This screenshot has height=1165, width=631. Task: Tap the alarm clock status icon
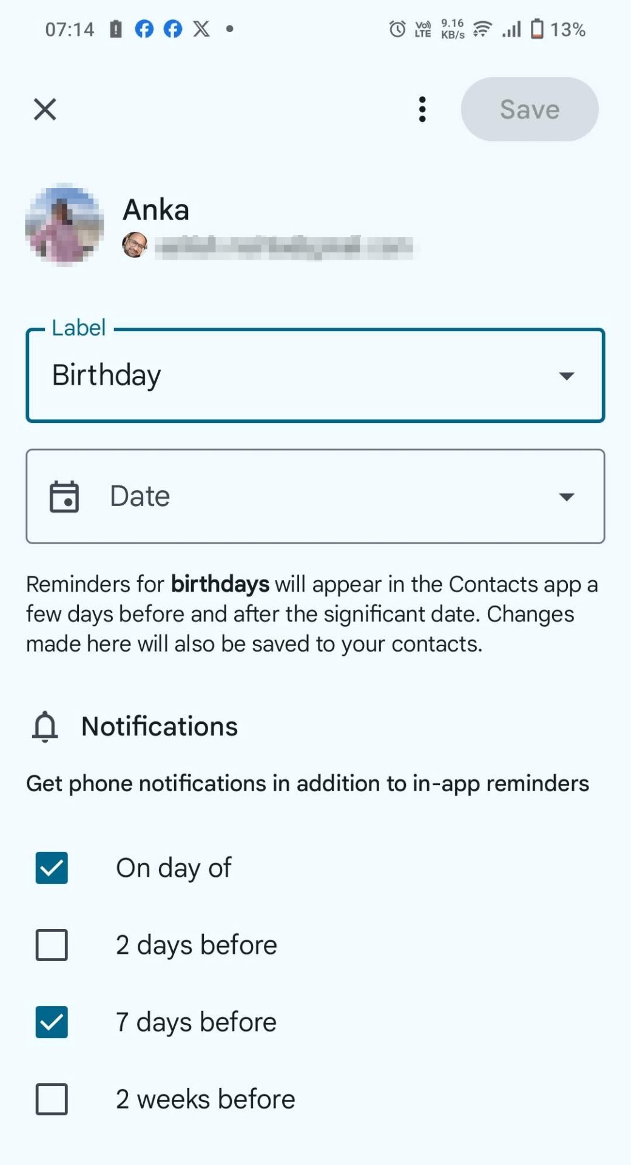coord(397,29)
